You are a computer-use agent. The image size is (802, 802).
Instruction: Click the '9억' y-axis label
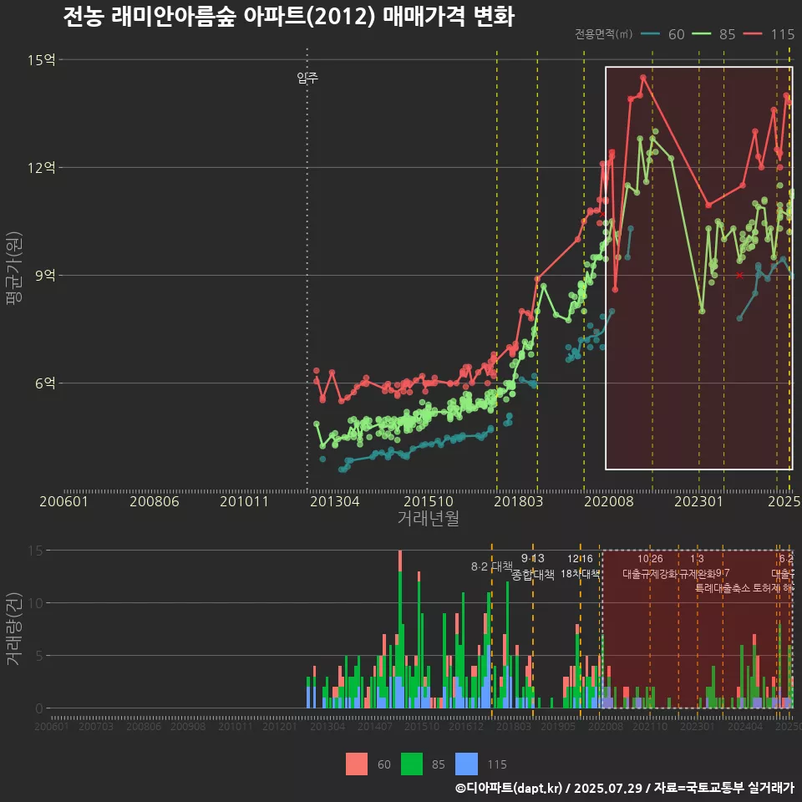coord(45,275)
